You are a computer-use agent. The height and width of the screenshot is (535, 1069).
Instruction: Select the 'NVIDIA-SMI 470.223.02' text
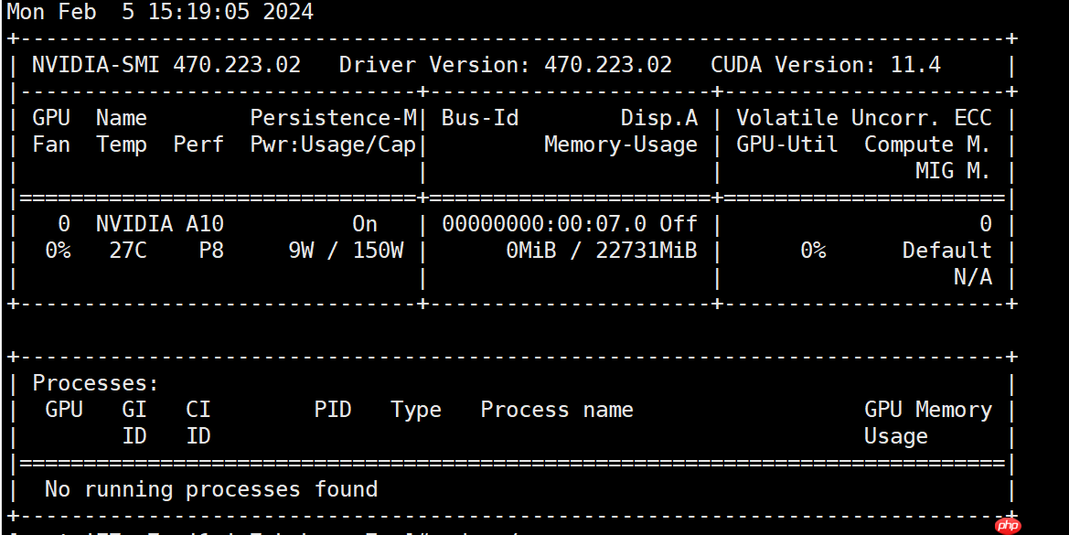coord(166,65)
